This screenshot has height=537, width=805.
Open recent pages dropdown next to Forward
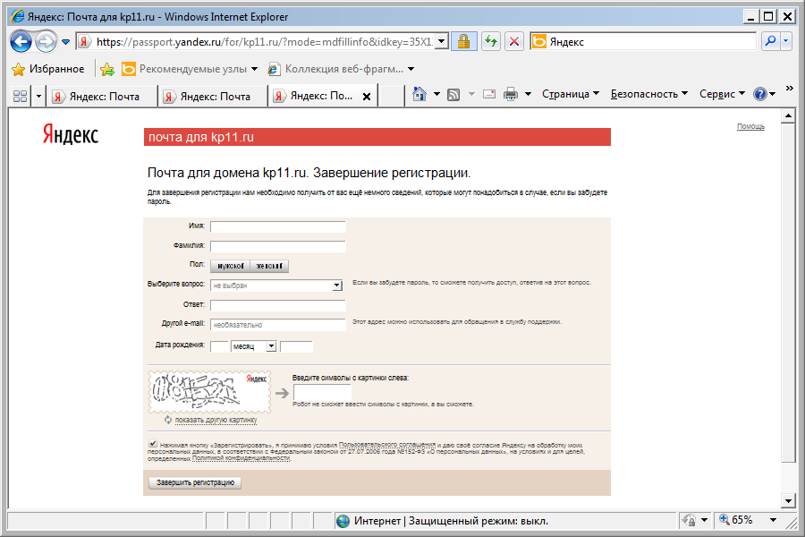pyautogui.click(x=65, y=42)
